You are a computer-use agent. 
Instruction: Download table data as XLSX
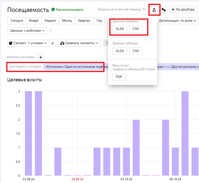(x=120, y=51)
